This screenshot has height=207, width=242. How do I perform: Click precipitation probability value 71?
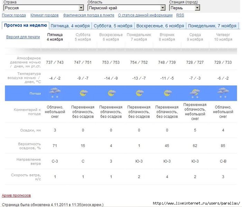point(55,146)
